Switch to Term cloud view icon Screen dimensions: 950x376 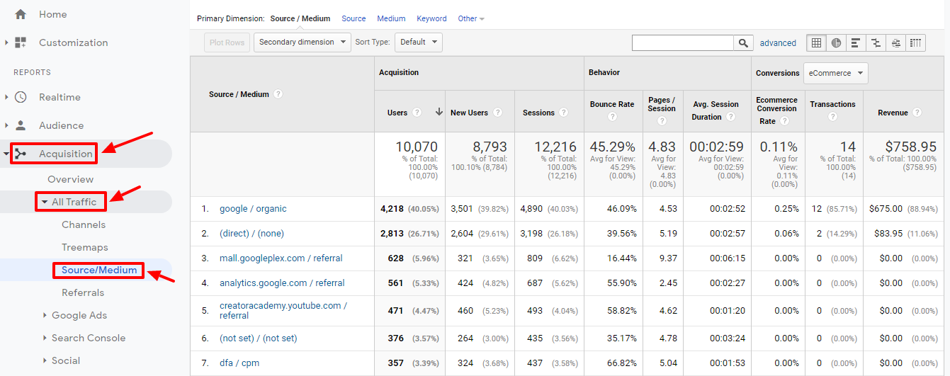(895, 42)
